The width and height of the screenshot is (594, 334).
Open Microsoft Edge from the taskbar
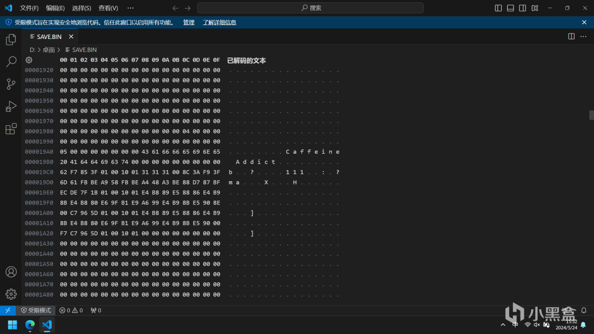(30, 325)
